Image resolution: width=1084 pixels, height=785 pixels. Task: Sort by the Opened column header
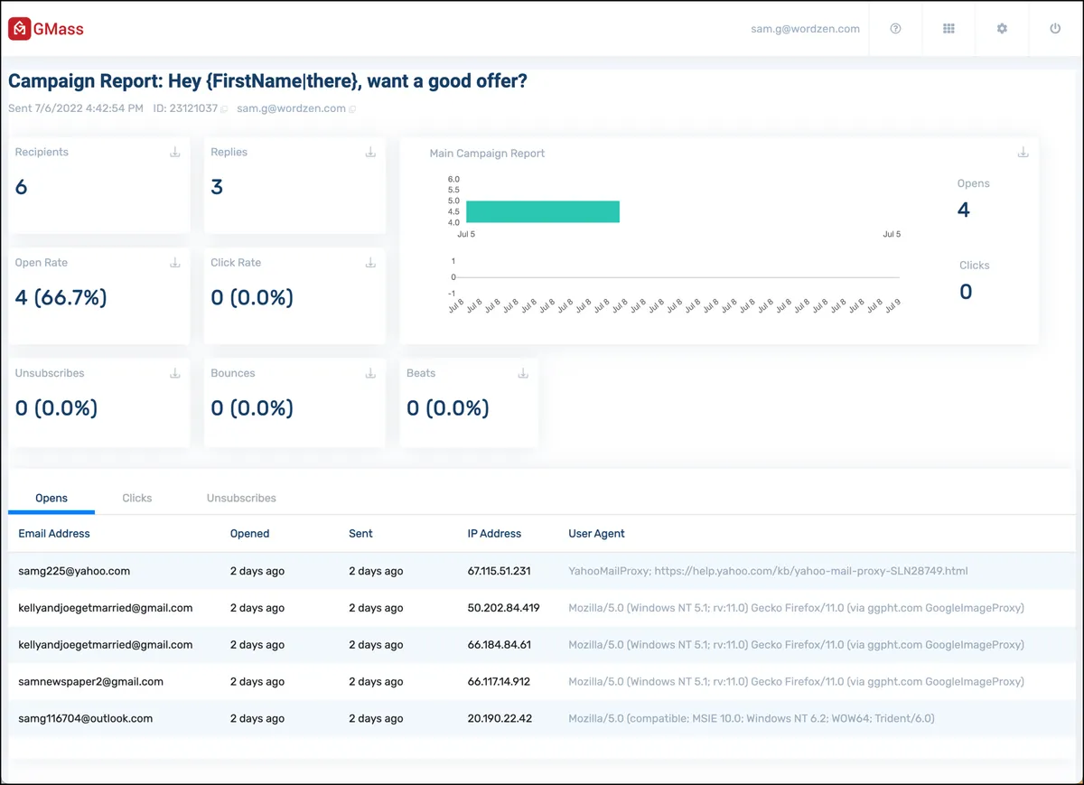(249, 534)
